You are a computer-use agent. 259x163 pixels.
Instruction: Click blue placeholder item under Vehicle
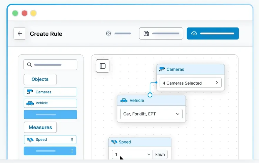pyautogui.click(x=50, y=115)
